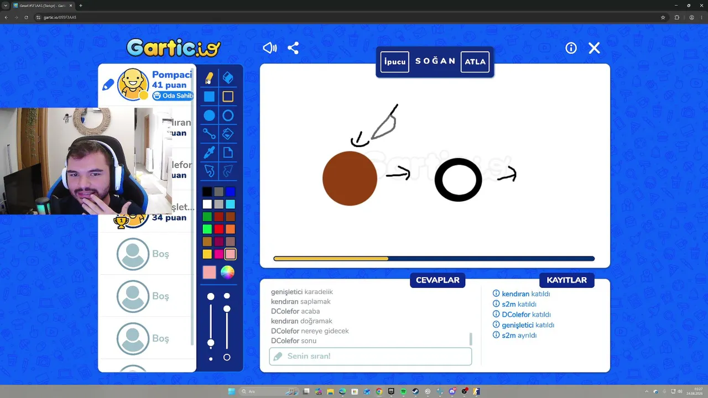The width and height of the screenshot is (708, 398).
Task: Open the game info icon
Action: [571, 48]
